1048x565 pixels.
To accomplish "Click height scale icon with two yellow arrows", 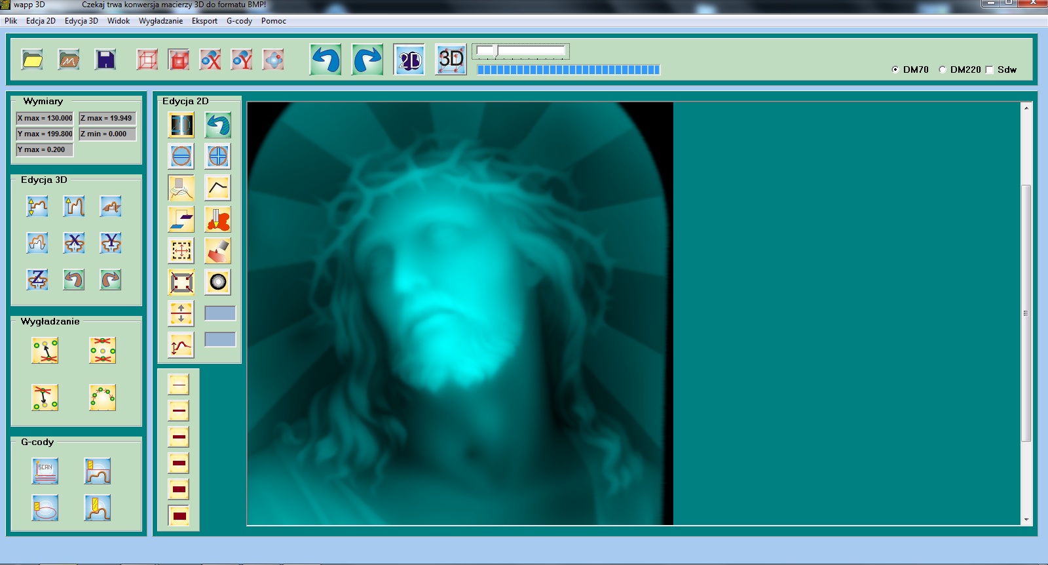I will pos(37,206).
